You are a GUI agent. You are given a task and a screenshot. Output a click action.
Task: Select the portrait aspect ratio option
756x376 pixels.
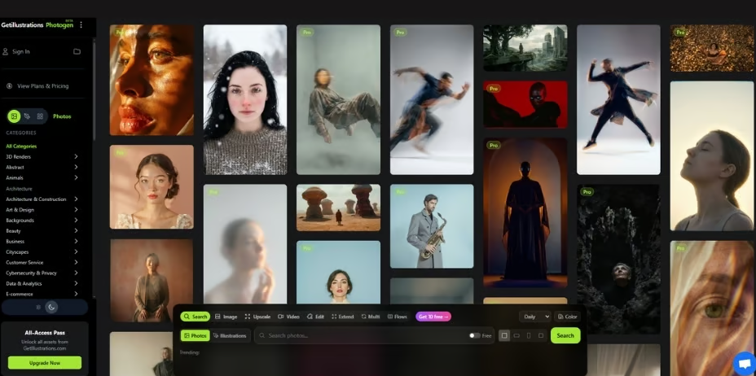point(529,335)
